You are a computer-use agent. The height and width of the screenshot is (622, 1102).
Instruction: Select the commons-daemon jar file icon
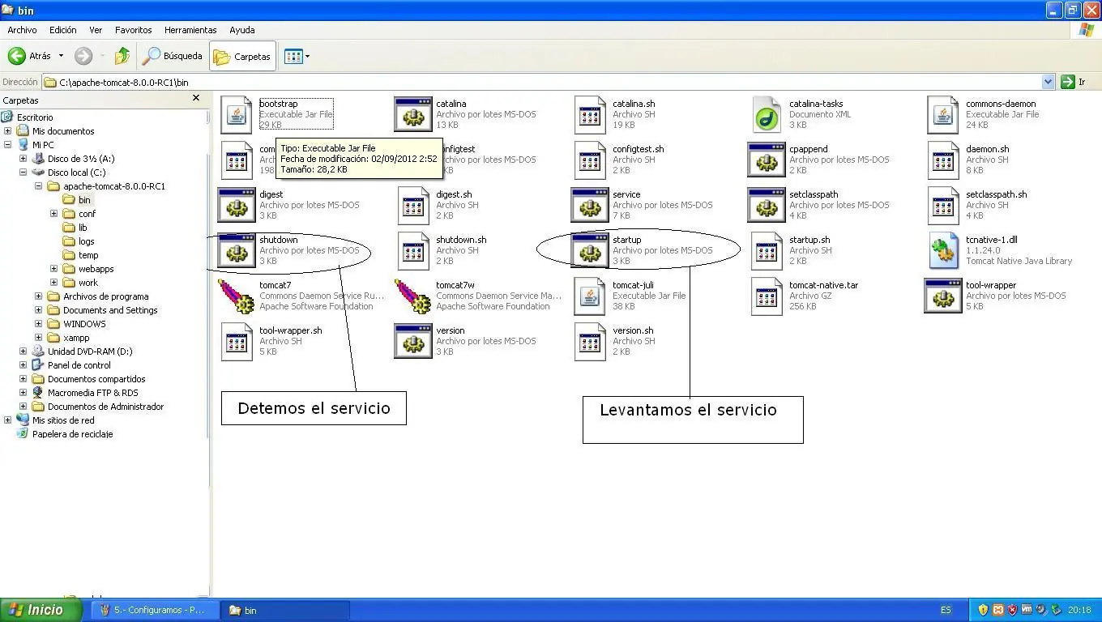(943, 115)
